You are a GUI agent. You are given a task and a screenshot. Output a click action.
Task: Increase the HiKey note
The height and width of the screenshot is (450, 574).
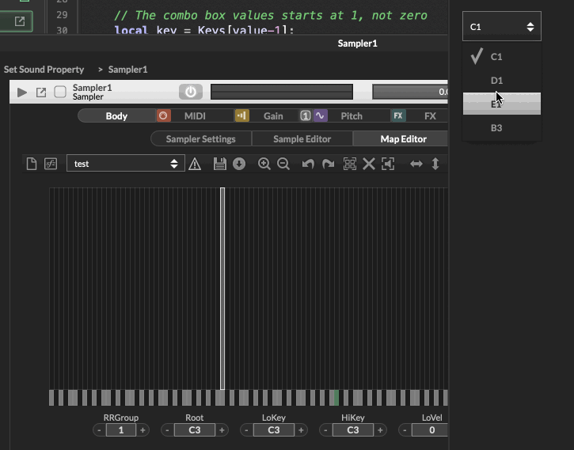[380, 430]
